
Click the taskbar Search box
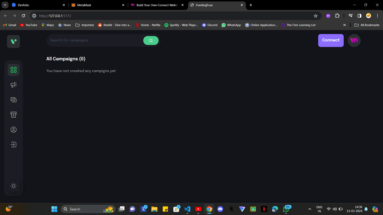[88, 209]
